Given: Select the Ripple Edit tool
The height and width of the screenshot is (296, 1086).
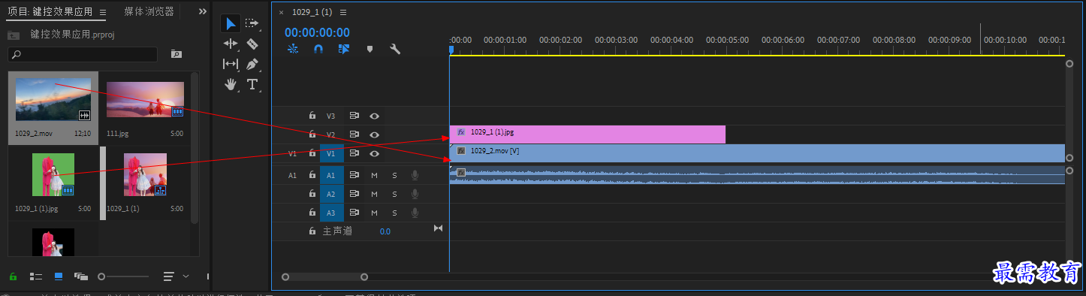Looking at the screenshot, I should pos(231,44).
